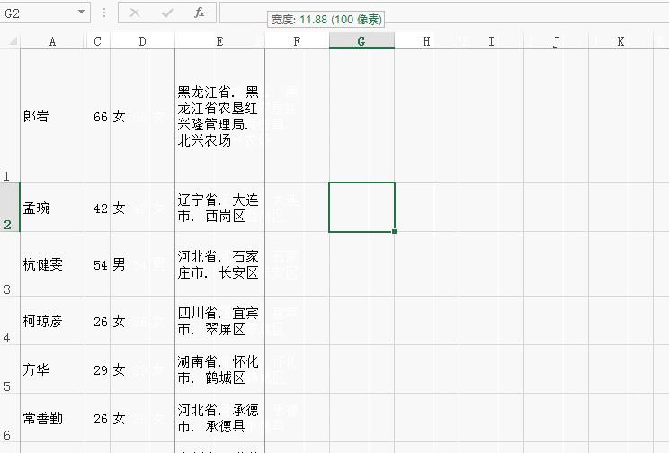Click cell containing name 孟琬

tap(52, 209)
